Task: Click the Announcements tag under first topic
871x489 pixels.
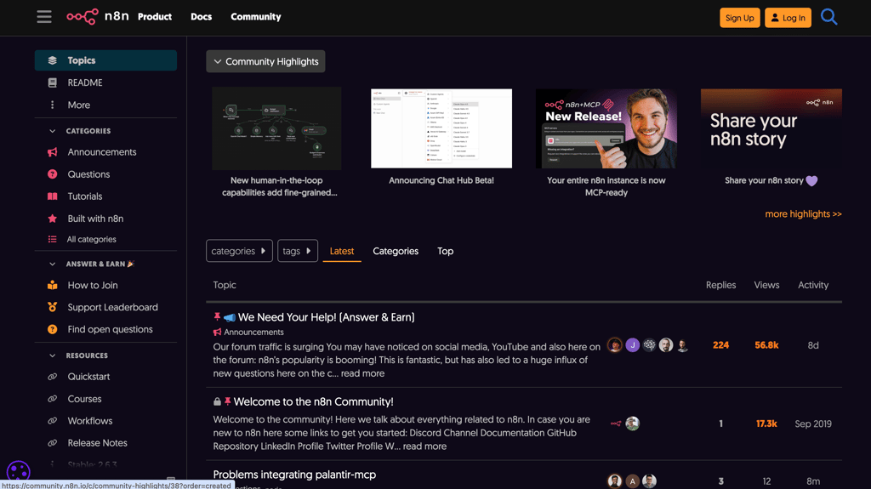Action: (x=248, y=333)
